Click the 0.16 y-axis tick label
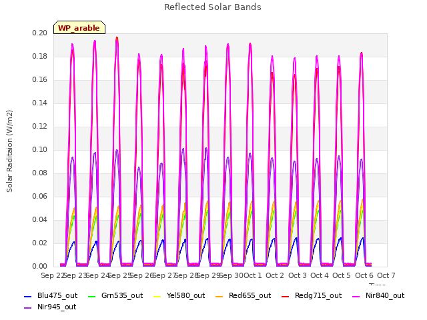Screen dimensions: 427x320 40,80
